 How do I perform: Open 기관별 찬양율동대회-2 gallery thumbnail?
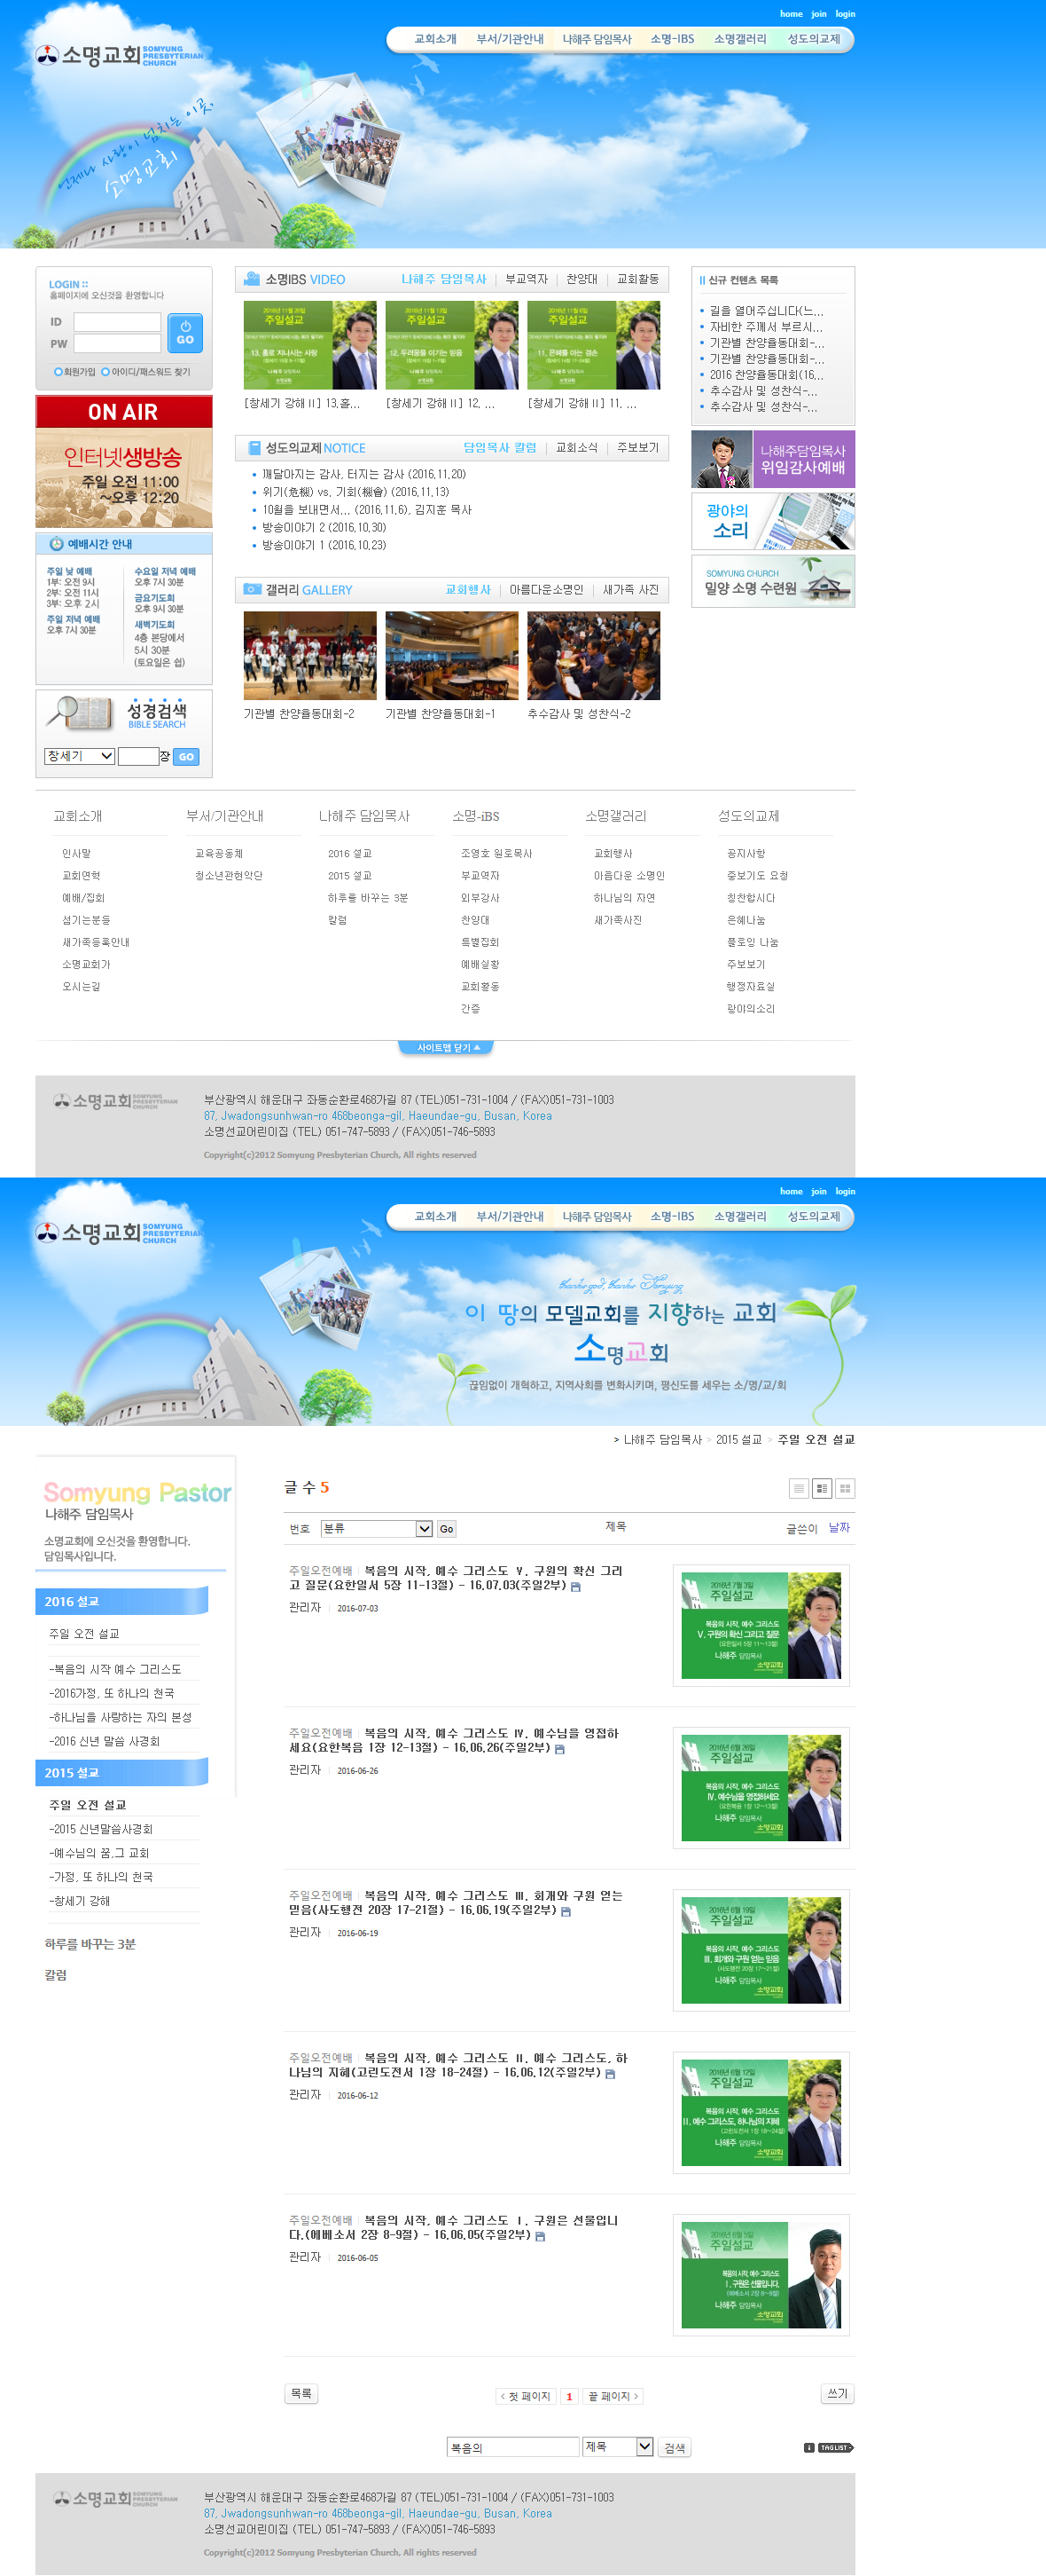coord(309,656)
